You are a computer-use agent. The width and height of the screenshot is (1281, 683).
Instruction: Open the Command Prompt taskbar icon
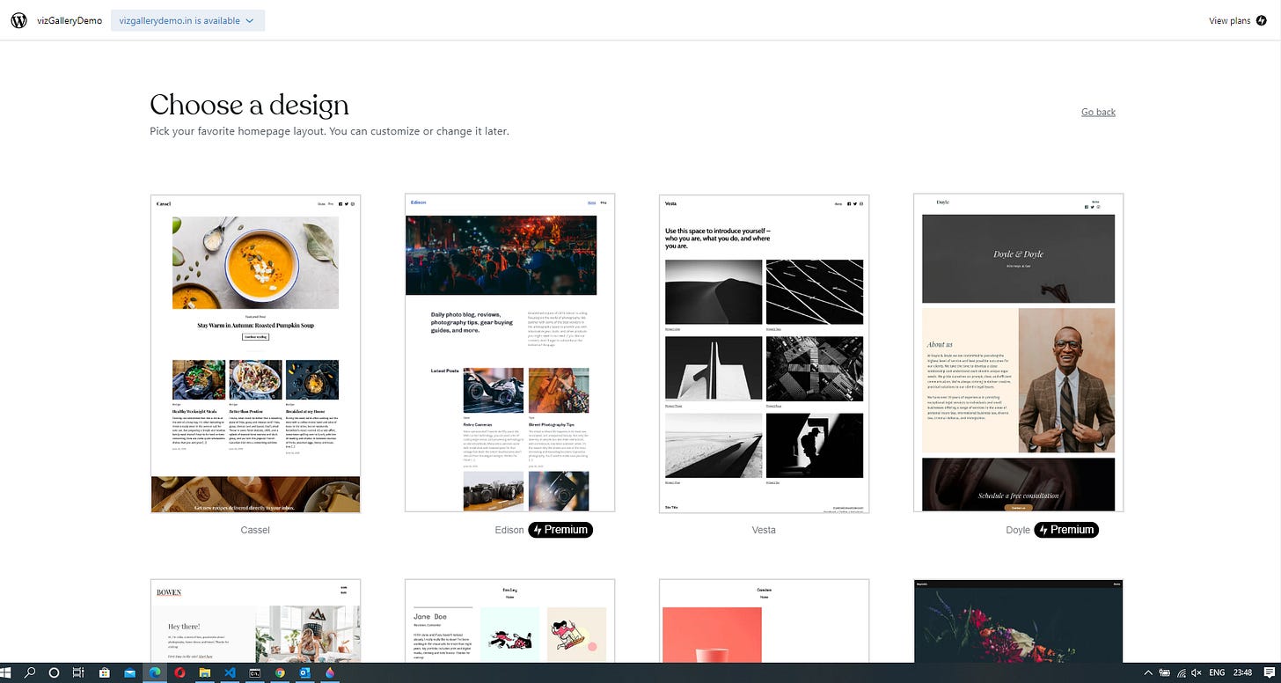coord(255,672)
